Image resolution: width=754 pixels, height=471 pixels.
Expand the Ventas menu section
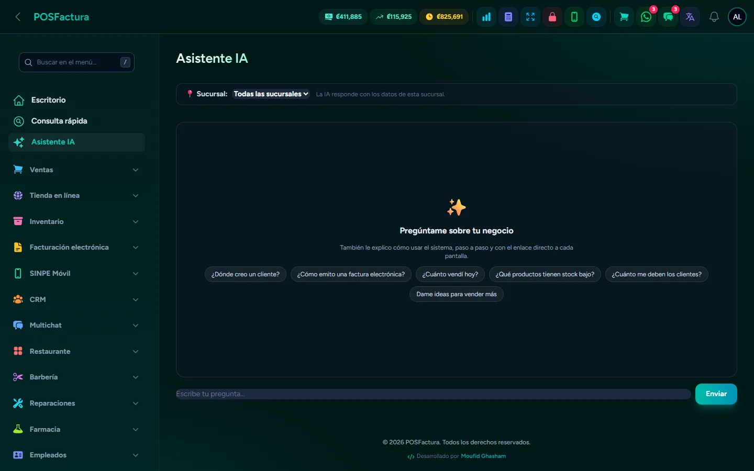(x=76, y=170)
